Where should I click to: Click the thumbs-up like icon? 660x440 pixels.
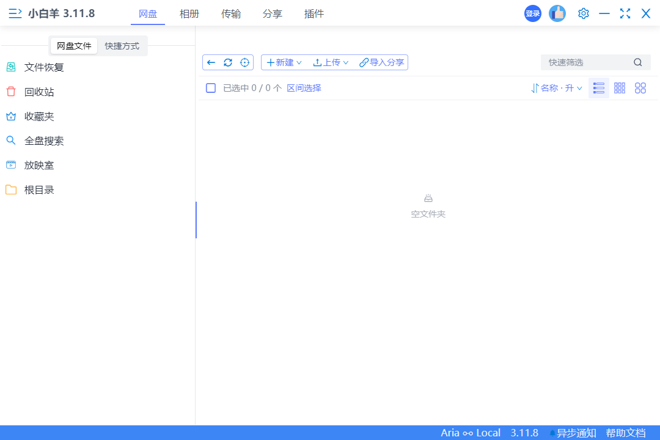click(x=557, y=13)
